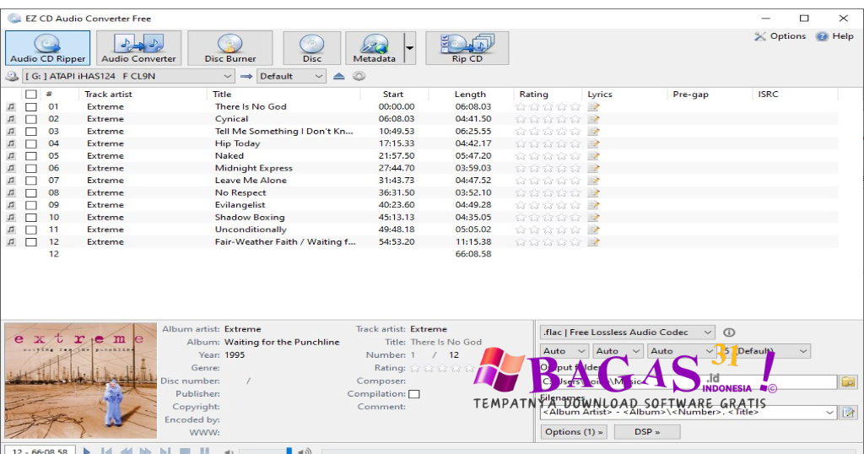
Task: Sort tracks by Track artist column header
Action: tap(143, 95)
